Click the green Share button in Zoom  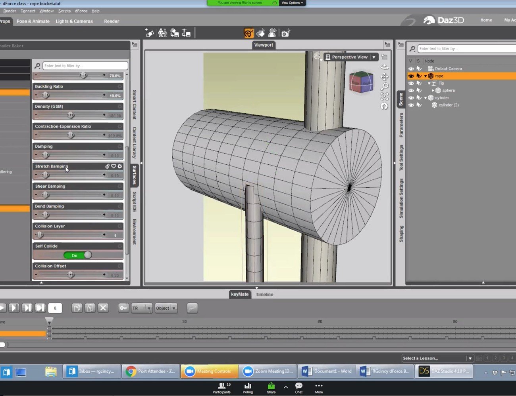click(271, 387)
